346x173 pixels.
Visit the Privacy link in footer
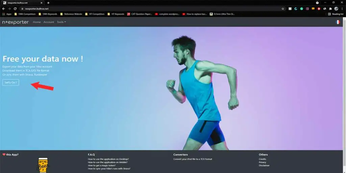click(263, 162)
